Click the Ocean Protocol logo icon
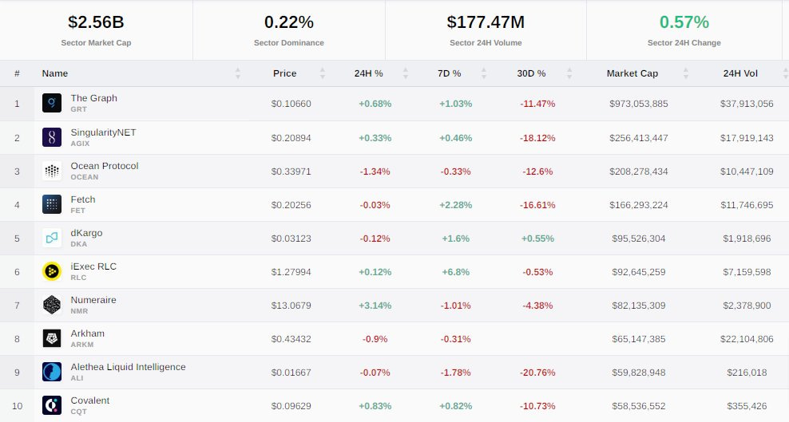 52,171
